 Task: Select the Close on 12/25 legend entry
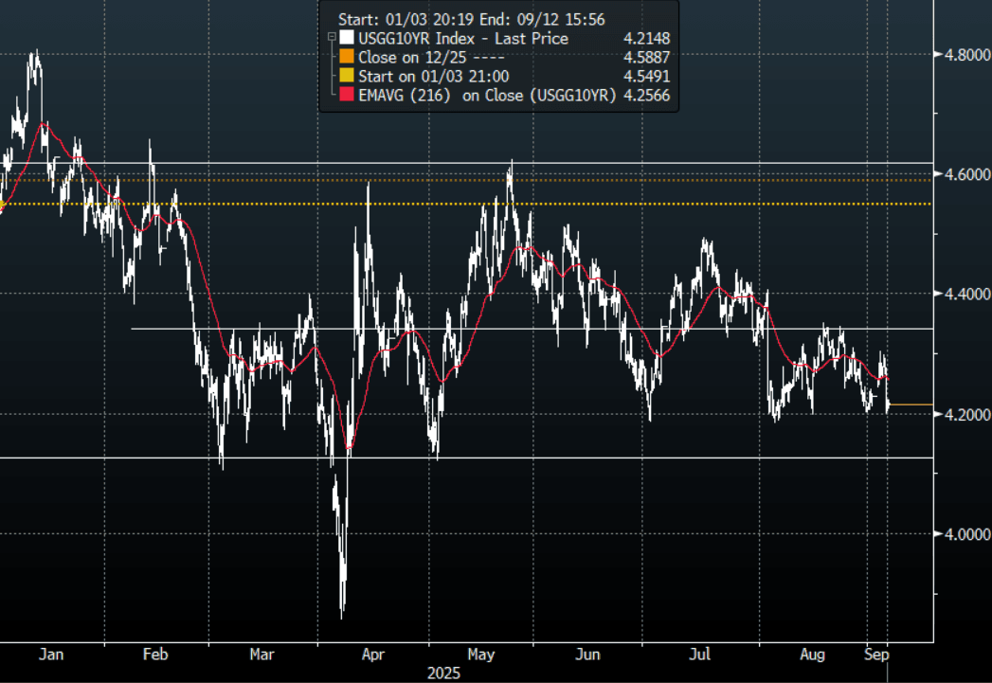(418, 58)
